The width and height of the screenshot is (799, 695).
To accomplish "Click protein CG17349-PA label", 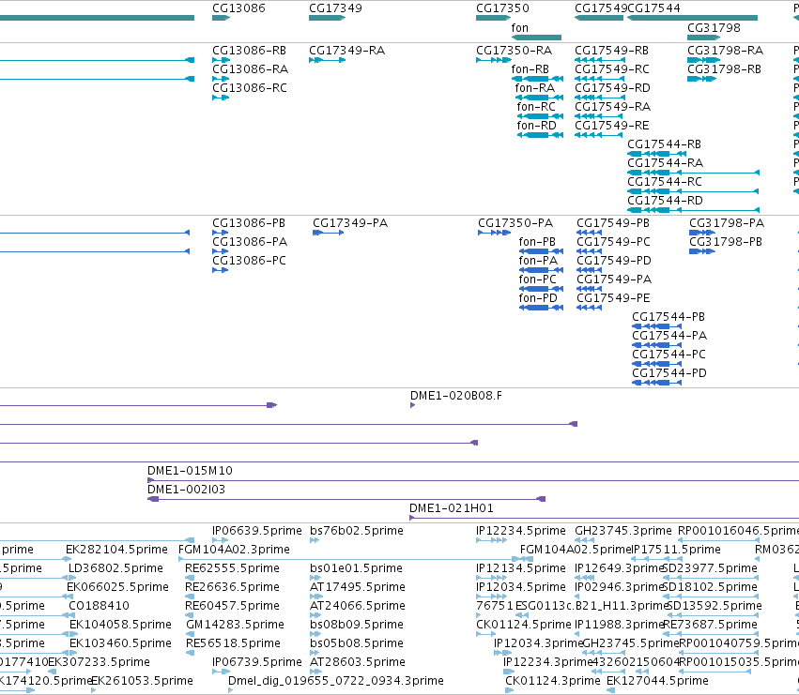I will pos(350,223).
